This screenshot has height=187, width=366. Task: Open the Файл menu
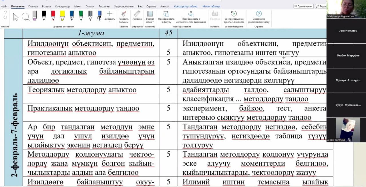pyautogui.click(x=4, y=6)
